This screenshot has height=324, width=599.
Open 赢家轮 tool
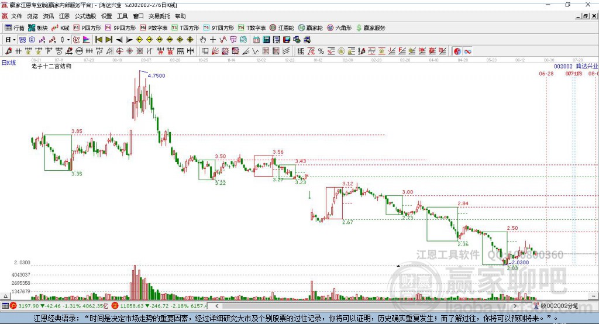click(x=310, y=28)
